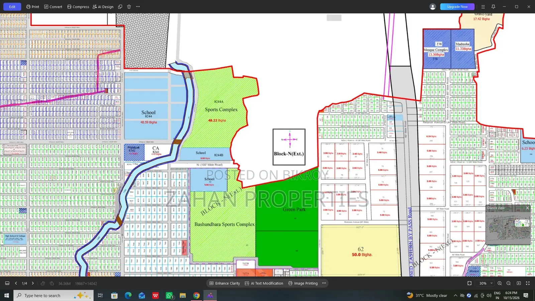Open Chrome from the taskbar
The image size is (535, 301).
tap(196, 296)
